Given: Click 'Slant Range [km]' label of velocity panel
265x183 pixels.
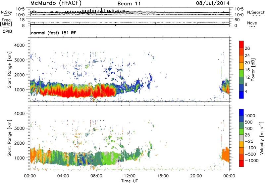Looking at the screenshot, I should tap(9, 138).
